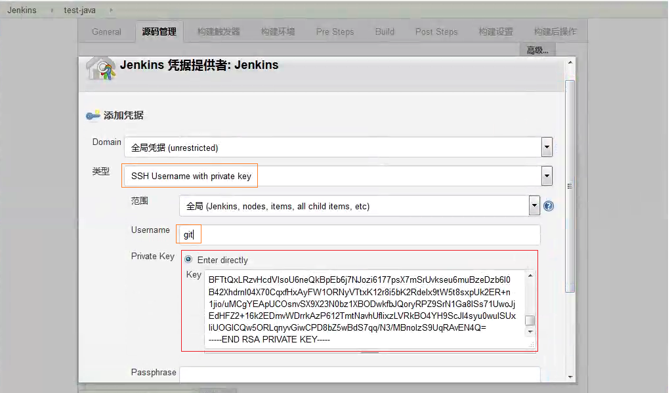Click the key textarea scroll down arrow
The width and height of the screenshot is (672, 393).
[x=530, y=332]
